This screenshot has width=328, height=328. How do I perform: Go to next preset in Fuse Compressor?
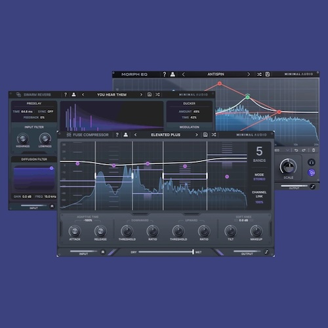(x=197, y=134)
